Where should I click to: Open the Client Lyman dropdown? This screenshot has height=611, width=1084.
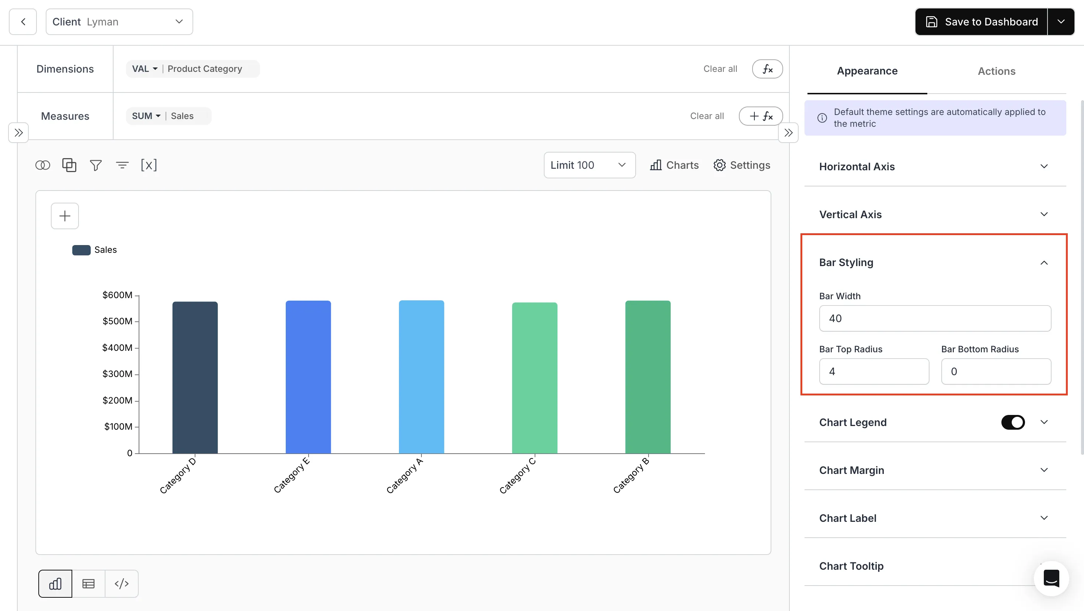click(x=119, y=22)
